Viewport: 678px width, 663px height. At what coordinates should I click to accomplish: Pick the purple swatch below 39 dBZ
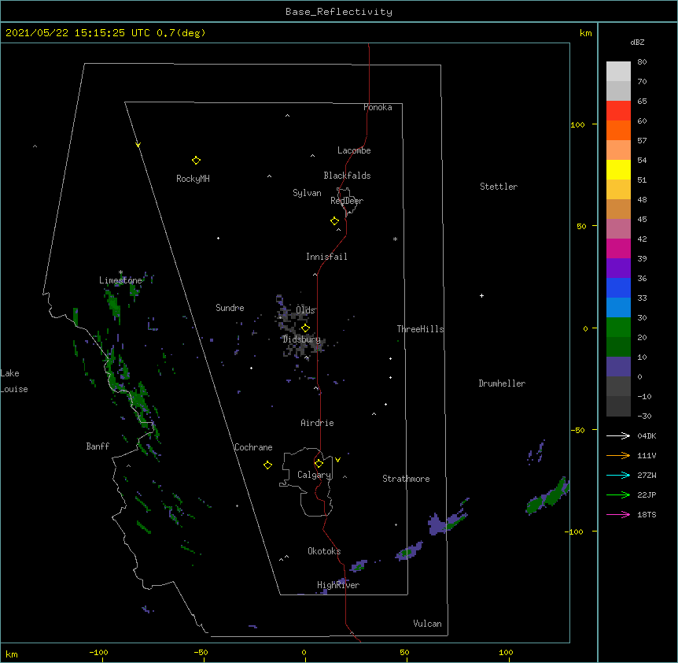coord(618,269)
